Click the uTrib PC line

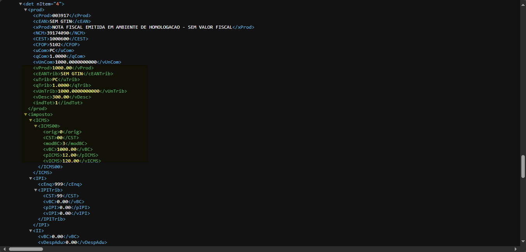tap(57, 79)
